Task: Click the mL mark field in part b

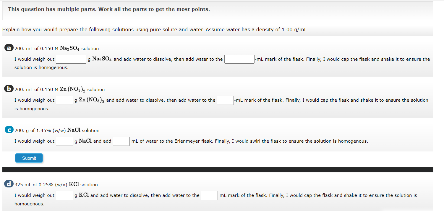Action: [x=225, y=100]
